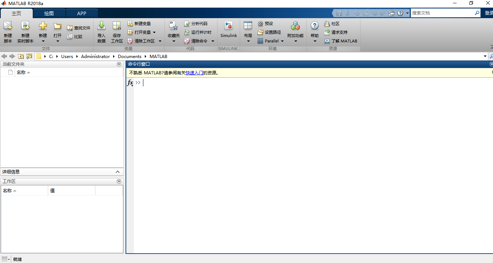Click Users in the address path
493x263 pixels.
67,56
